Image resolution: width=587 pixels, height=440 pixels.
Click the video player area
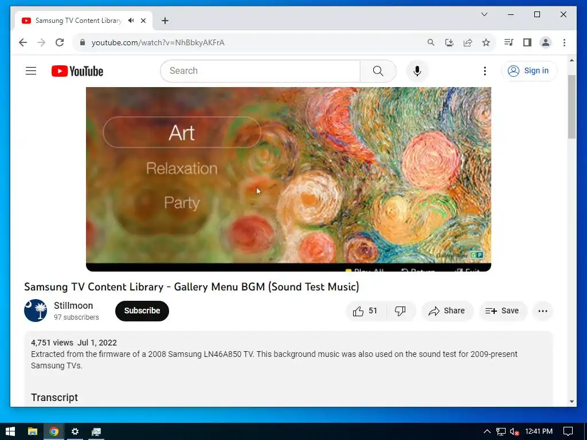[x=288, y=179]
